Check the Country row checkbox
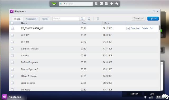Image resolution: width=169 pixels, height=100 pixels. click(12, 56)
